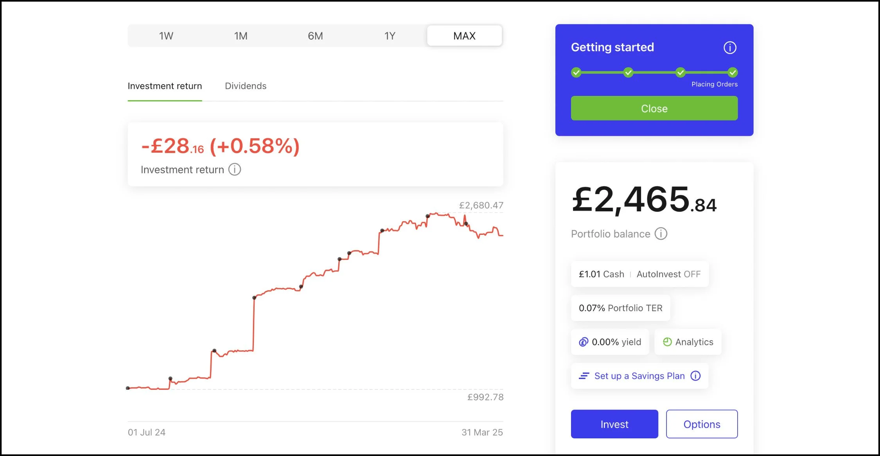Click the Analytics pie chart icon
The height and width of the screenshot is (456, 880).
point(667,342)
